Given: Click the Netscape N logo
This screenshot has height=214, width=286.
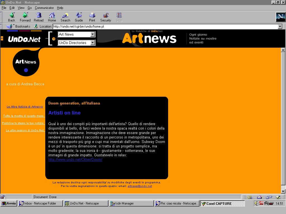Looking at the screenshot, I should pyautogui.click(x=280, y=17).
